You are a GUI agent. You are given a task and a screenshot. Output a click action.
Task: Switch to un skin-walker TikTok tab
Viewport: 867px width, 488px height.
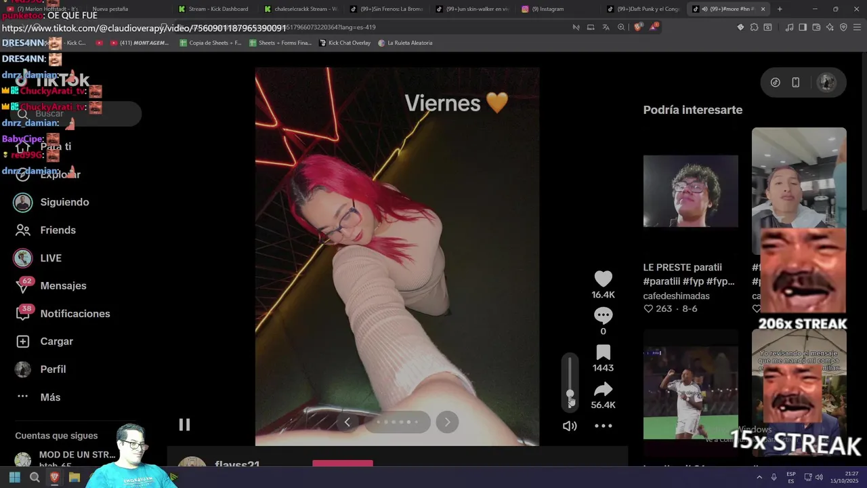click(473, 9)
